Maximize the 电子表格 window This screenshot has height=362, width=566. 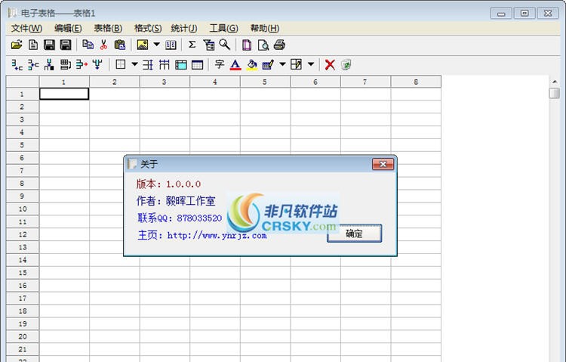(524, 14)
